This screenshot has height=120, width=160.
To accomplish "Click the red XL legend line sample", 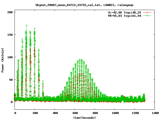I will point(147,12).
